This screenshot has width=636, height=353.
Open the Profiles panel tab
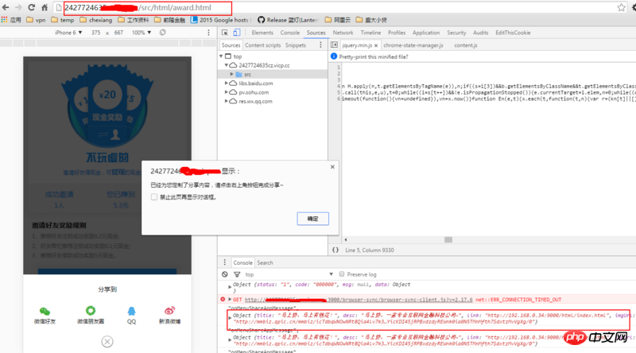coord(397,33)
